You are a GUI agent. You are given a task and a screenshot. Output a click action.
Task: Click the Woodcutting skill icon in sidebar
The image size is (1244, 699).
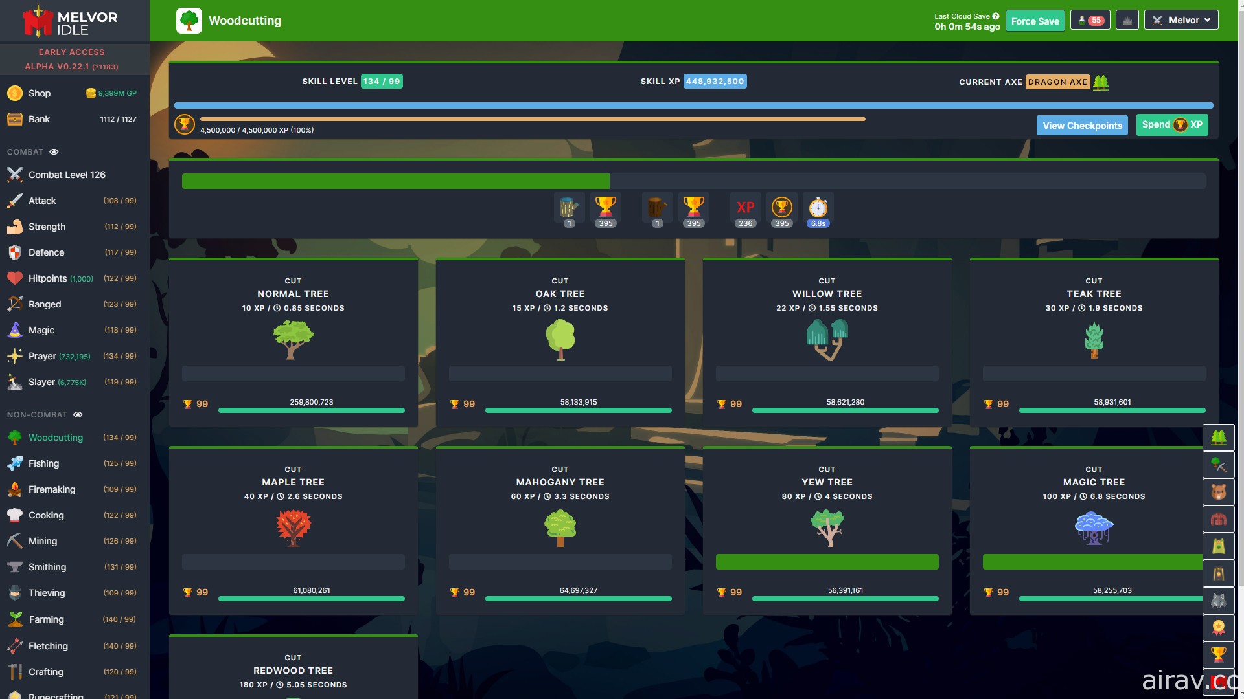[x=14, y=437]
